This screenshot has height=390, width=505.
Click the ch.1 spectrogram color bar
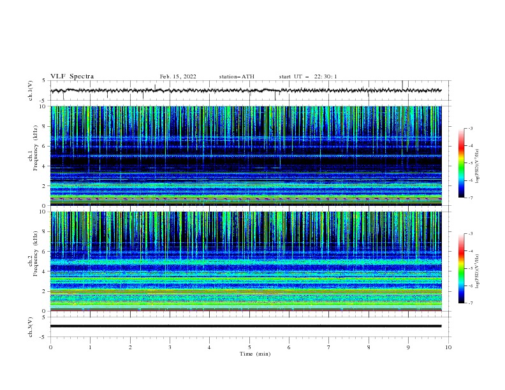tap(461, 163)
